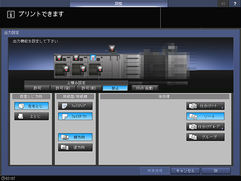Confirm settings with OK button

click(216, 171)
